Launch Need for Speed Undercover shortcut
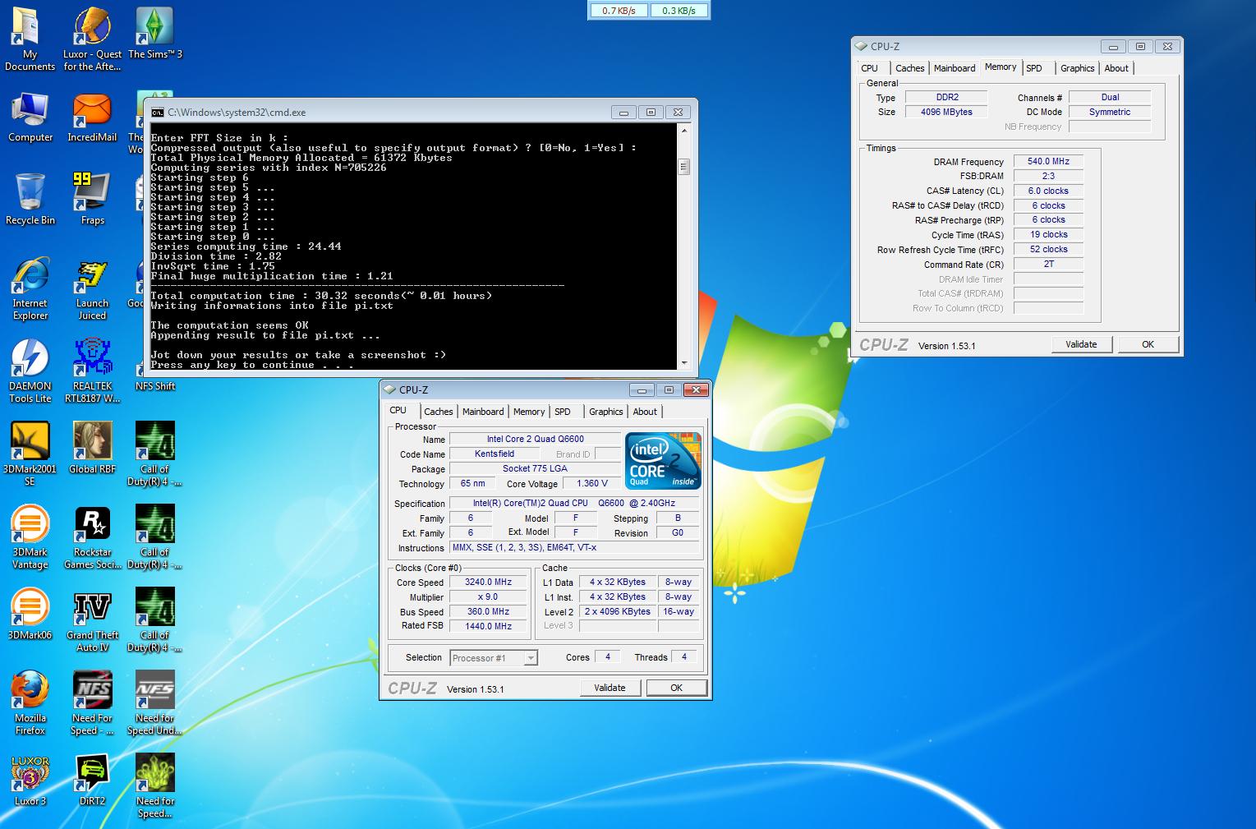The image size is (1256, 829). tap(154, 702)
